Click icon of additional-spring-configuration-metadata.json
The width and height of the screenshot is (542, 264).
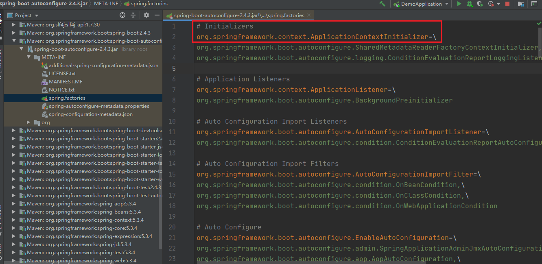(x=45, y=65)
